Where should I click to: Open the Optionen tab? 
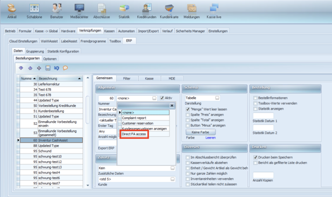(x=50, y=59)
